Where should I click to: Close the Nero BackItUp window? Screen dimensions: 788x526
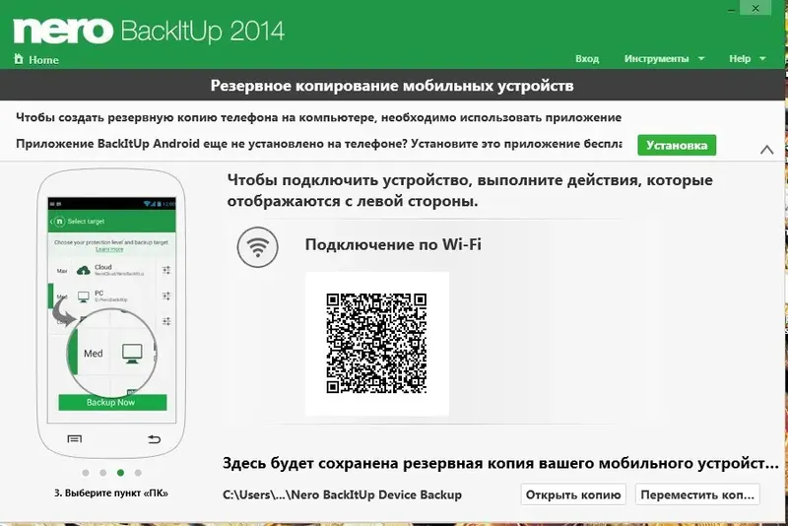pyautogui.click(x=755, y=9)
